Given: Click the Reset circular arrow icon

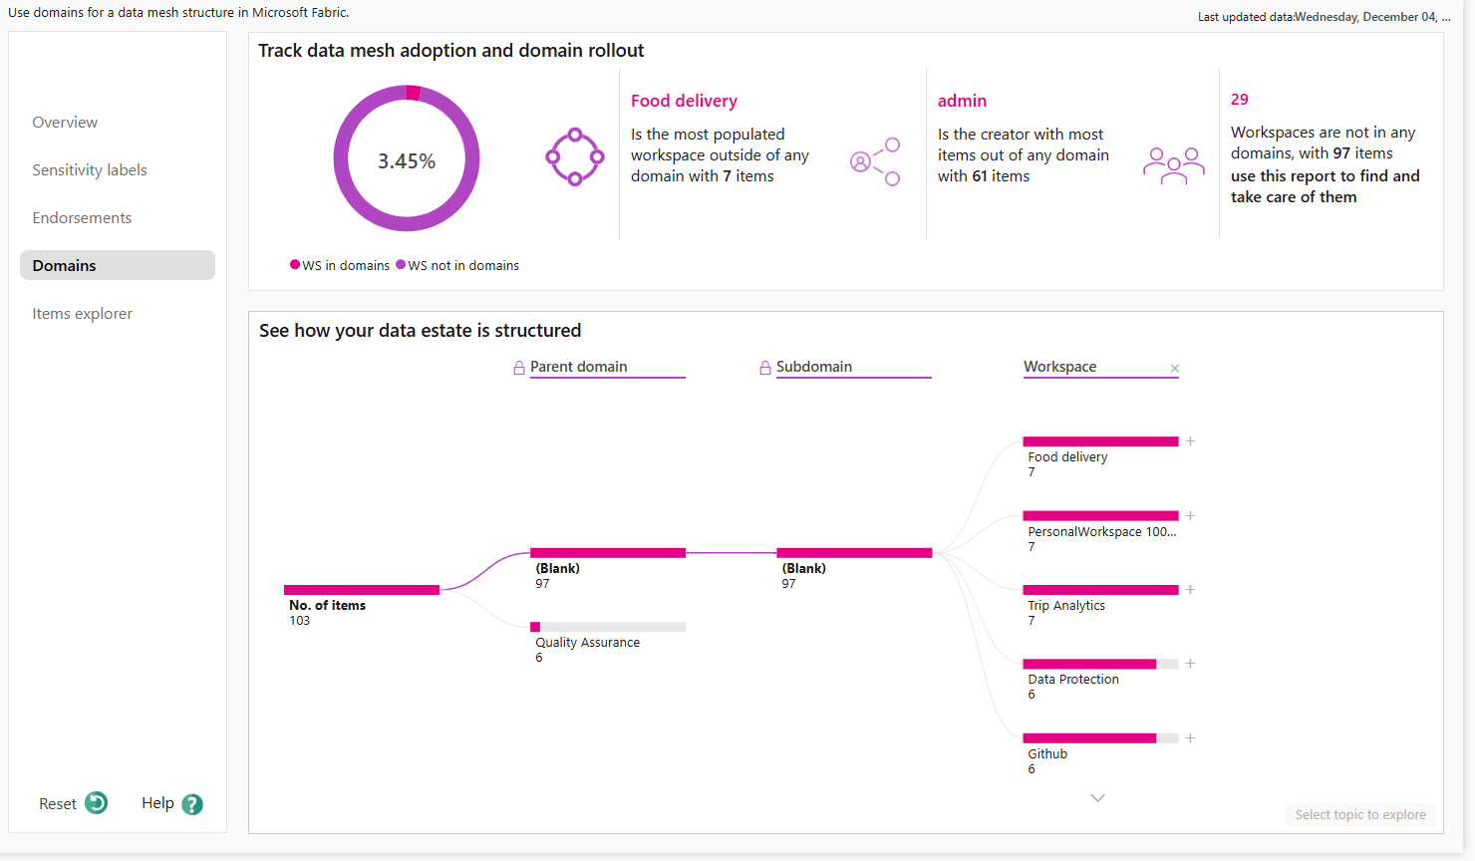Looking at the screenshot, I should click(x=97, y=803).
